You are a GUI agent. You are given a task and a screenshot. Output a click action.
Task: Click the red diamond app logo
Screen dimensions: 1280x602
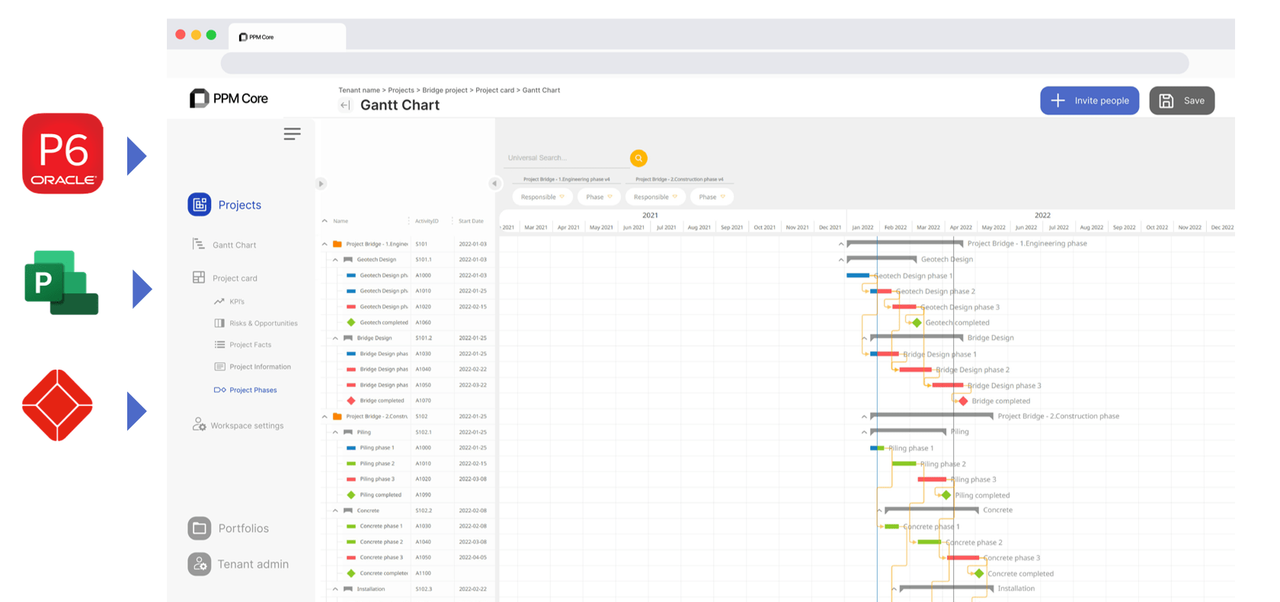pyautogui.click(x=57, y=405)
